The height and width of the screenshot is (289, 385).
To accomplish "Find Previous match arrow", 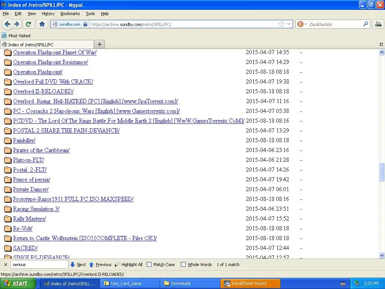I will pos(100,265).
